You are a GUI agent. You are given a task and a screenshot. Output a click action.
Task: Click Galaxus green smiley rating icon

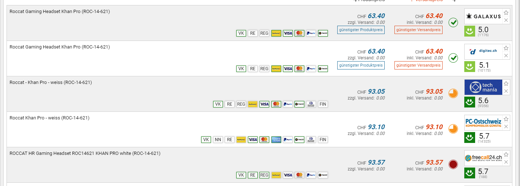[470, 31]
